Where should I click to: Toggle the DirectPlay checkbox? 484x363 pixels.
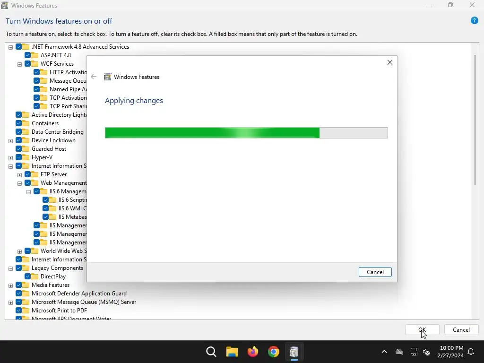[27, 276]
